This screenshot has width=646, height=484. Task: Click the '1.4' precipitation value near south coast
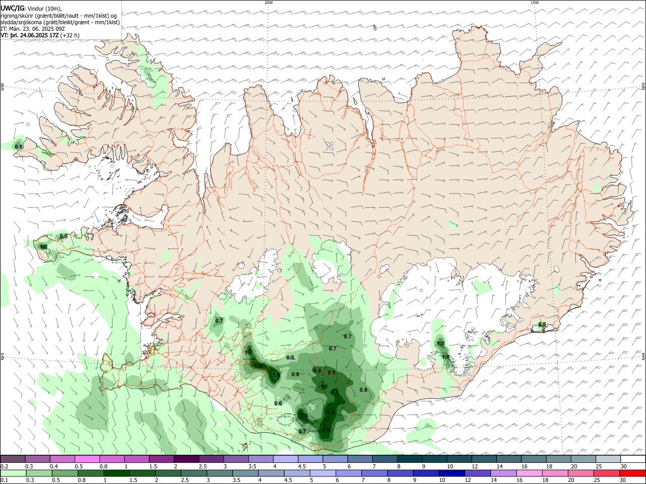pos(326,430)
